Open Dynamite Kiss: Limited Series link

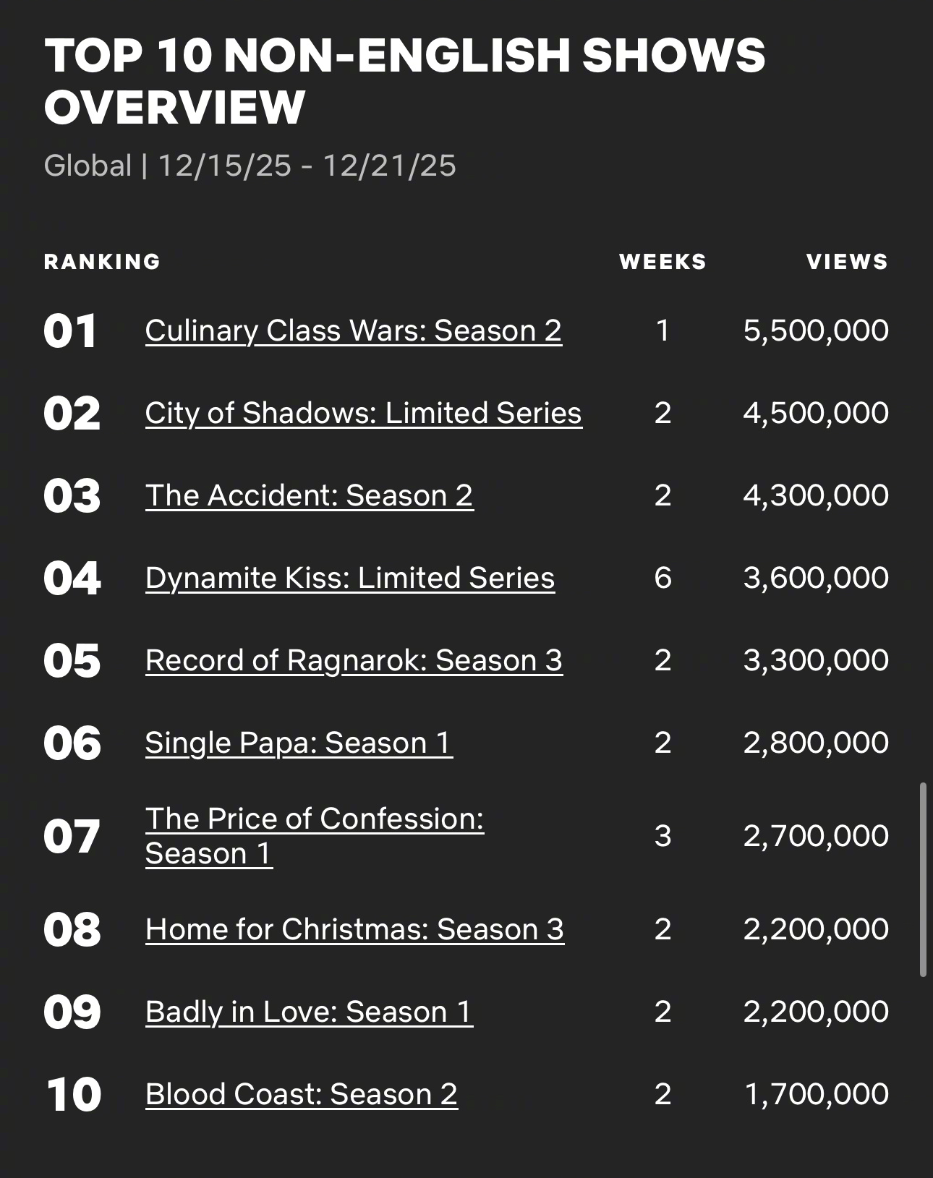pos(350,578)
